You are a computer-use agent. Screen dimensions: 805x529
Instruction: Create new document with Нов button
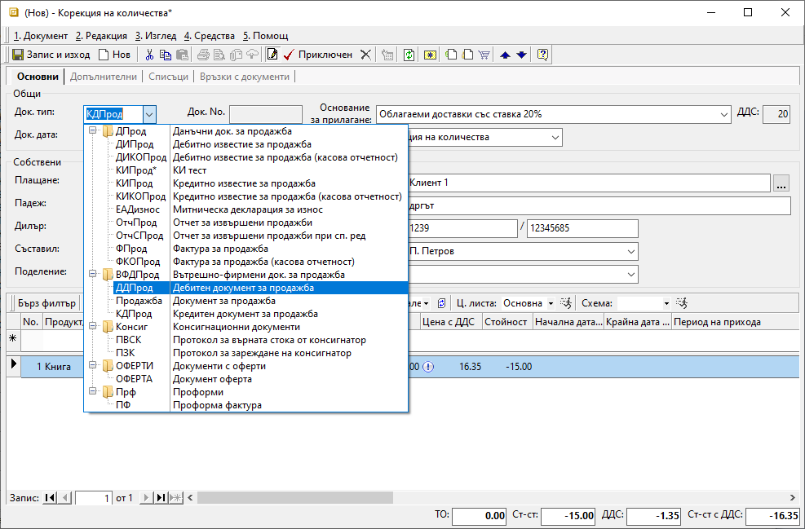(x=114, y=55)
